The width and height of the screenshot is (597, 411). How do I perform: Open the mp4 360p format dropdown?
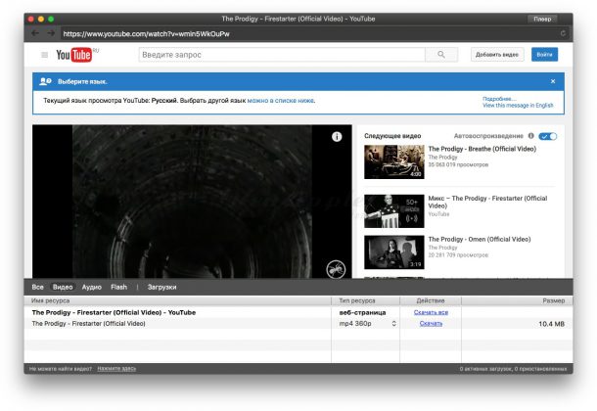(x=394, y=323)
